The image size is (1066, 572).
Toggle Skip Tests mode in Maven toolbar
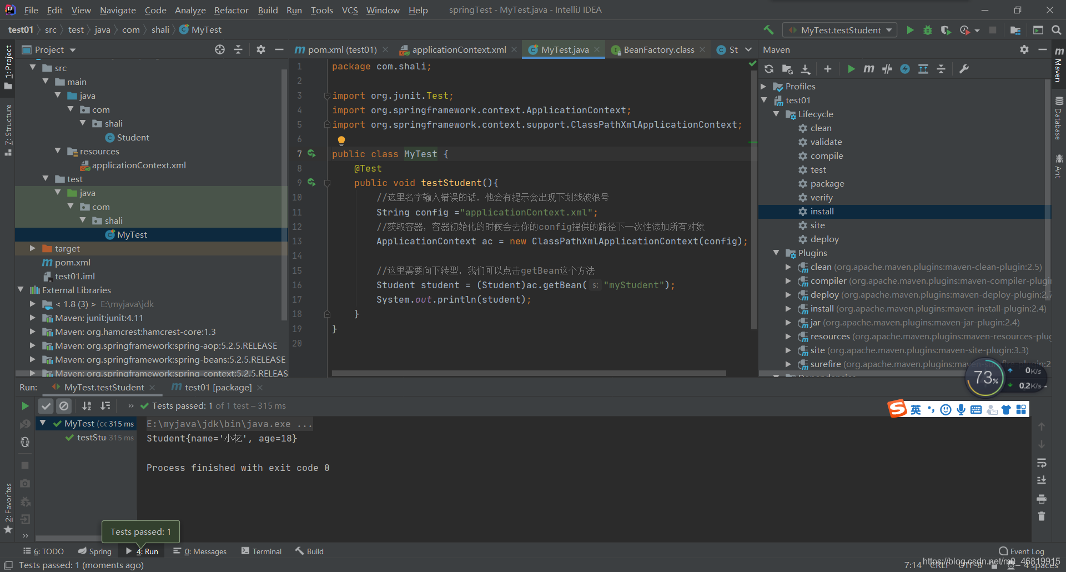tap(905, 69)
